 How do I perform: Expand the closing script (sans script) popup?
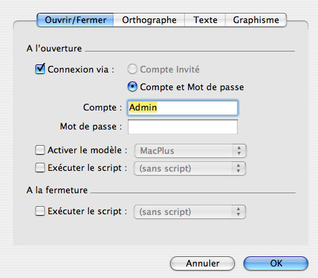pos(190,212)
